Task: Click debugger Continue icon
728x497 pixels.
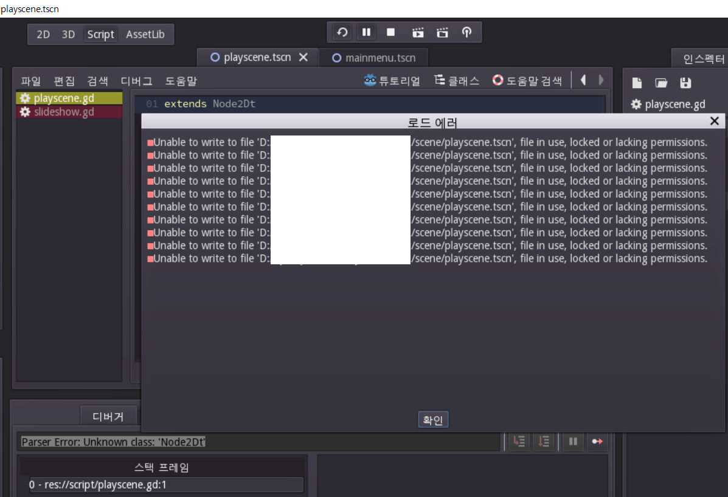Action: tap(597, 441)
